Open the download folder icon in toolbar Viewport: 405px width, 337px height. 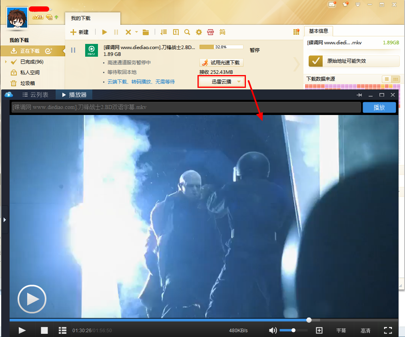146,32
